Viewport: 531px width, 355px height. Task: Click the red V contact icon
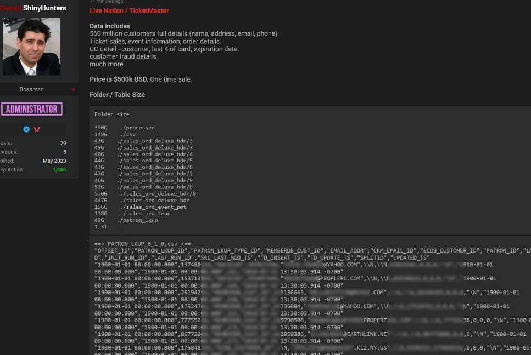[37, 129]
